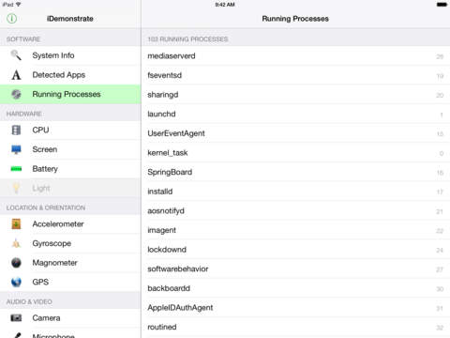The height and width of the screenshot is (338, 450).
Task: Click the Camera icon
Action: coord(16,318)
